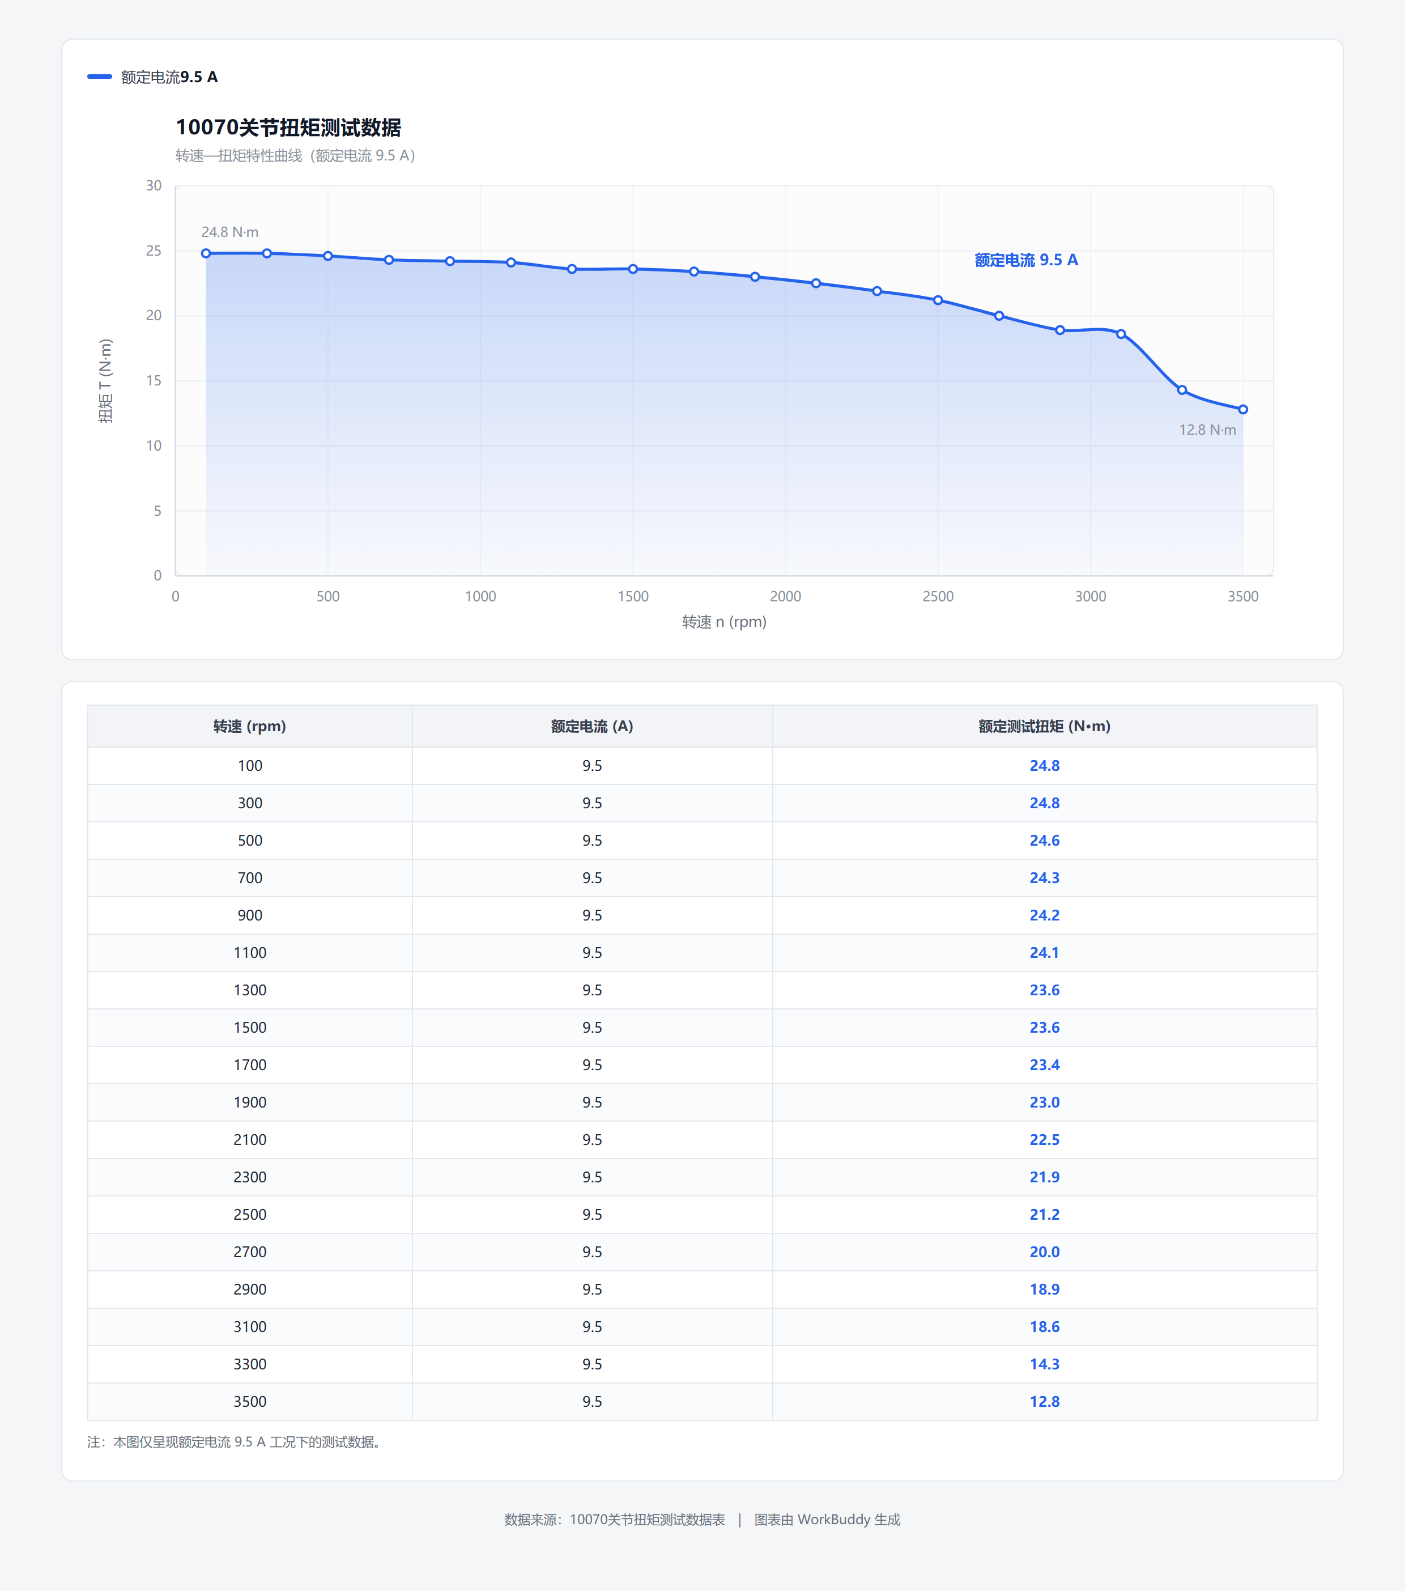Click the data point at 3300 rpm
The width and height of the screenshot is (1405, 1591).
1182,390
